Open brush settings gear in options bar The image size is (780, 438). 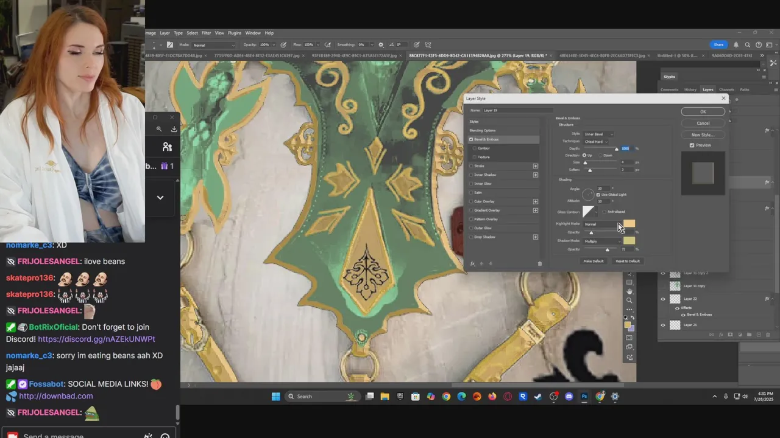pyautogui.click(x=381, y=44)
